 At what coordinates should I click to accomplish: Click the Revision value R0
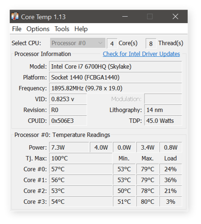point(68,110)
